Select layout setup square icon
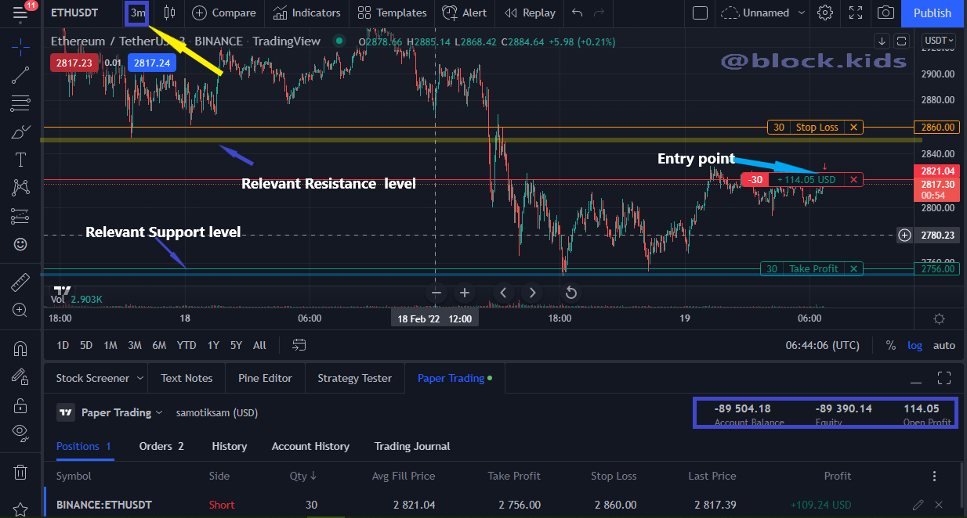 point(701,13)
